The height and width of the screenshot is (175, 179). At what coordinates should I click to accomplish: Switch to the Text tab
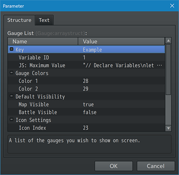[44, 20]
